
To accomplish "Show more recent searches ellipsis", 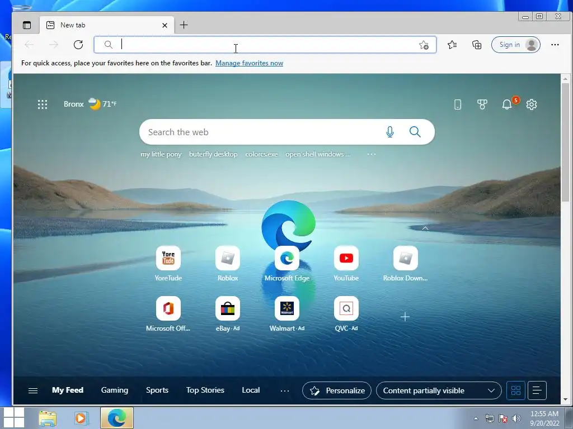I will point(372,154).
